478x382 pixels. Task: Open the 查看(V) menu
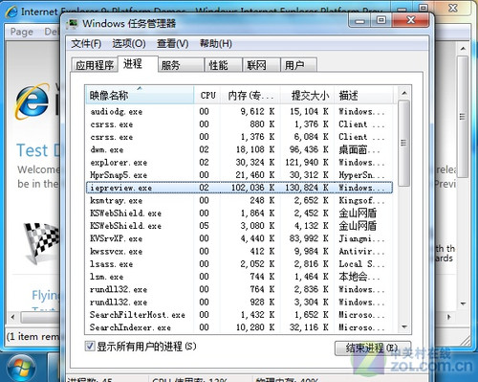tap(172, 43)
